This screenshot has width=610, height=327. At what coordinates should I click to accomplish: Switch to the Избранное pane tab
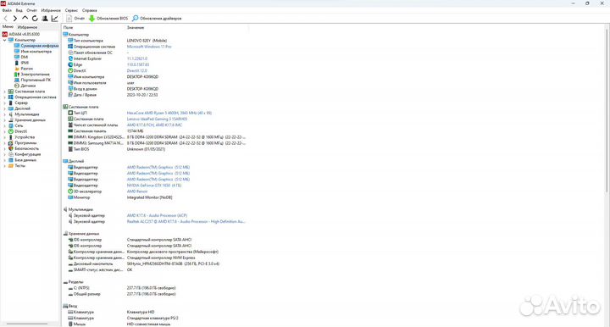(27, 27)
